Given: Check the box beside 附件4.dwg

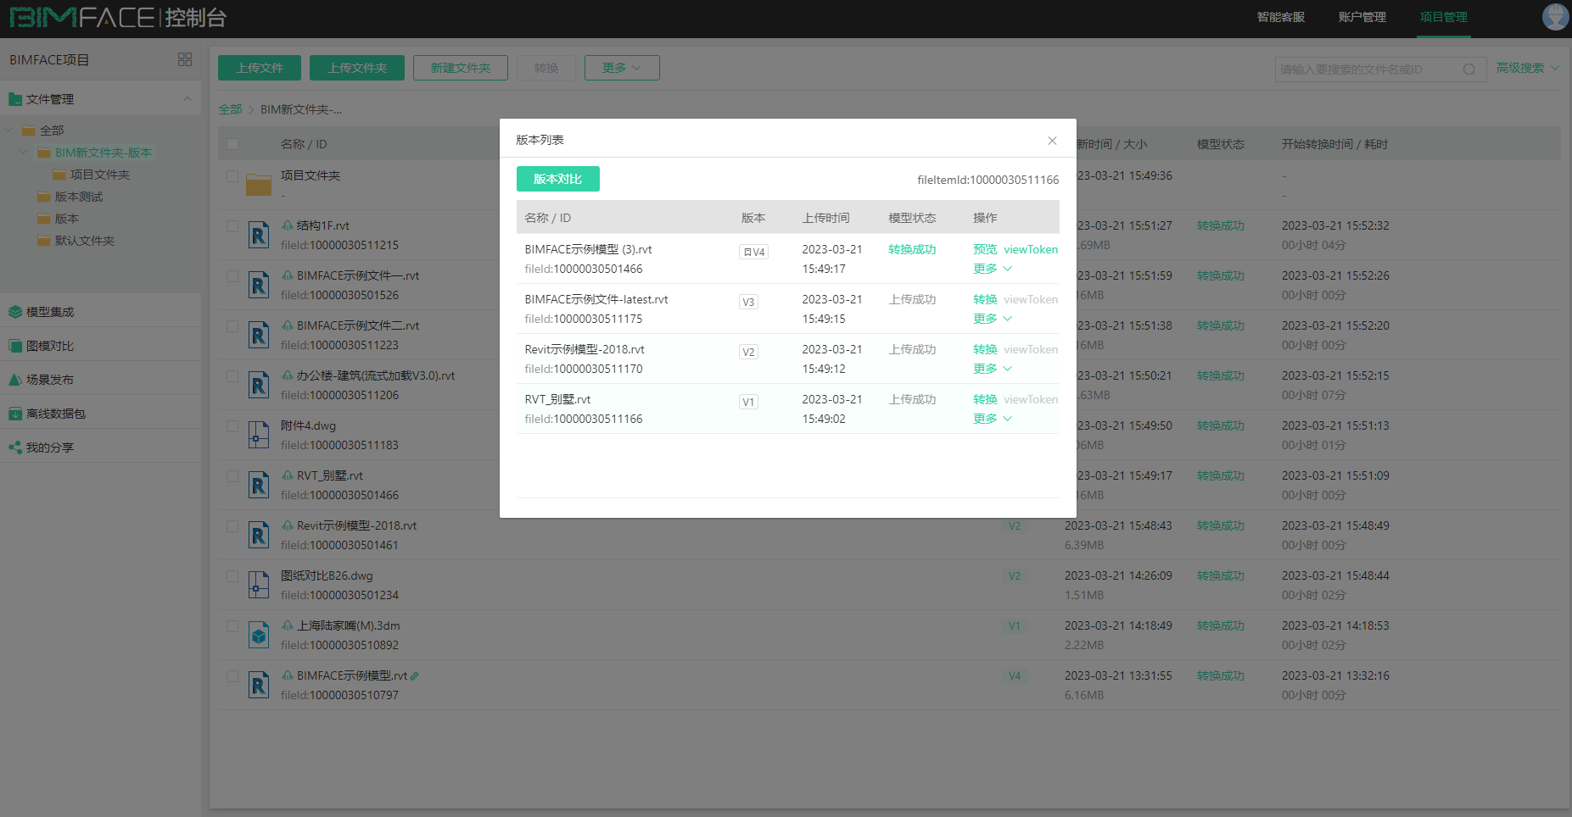Looking at the screenshot, I should (232, 426).
